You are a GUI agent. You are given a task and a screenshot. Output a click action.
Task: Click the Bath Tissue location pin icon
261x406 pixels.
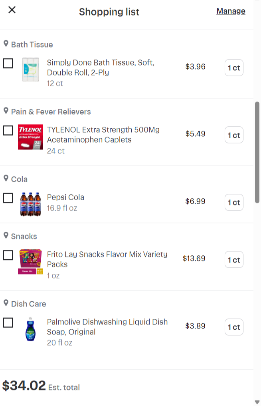(x=6, y=44)
